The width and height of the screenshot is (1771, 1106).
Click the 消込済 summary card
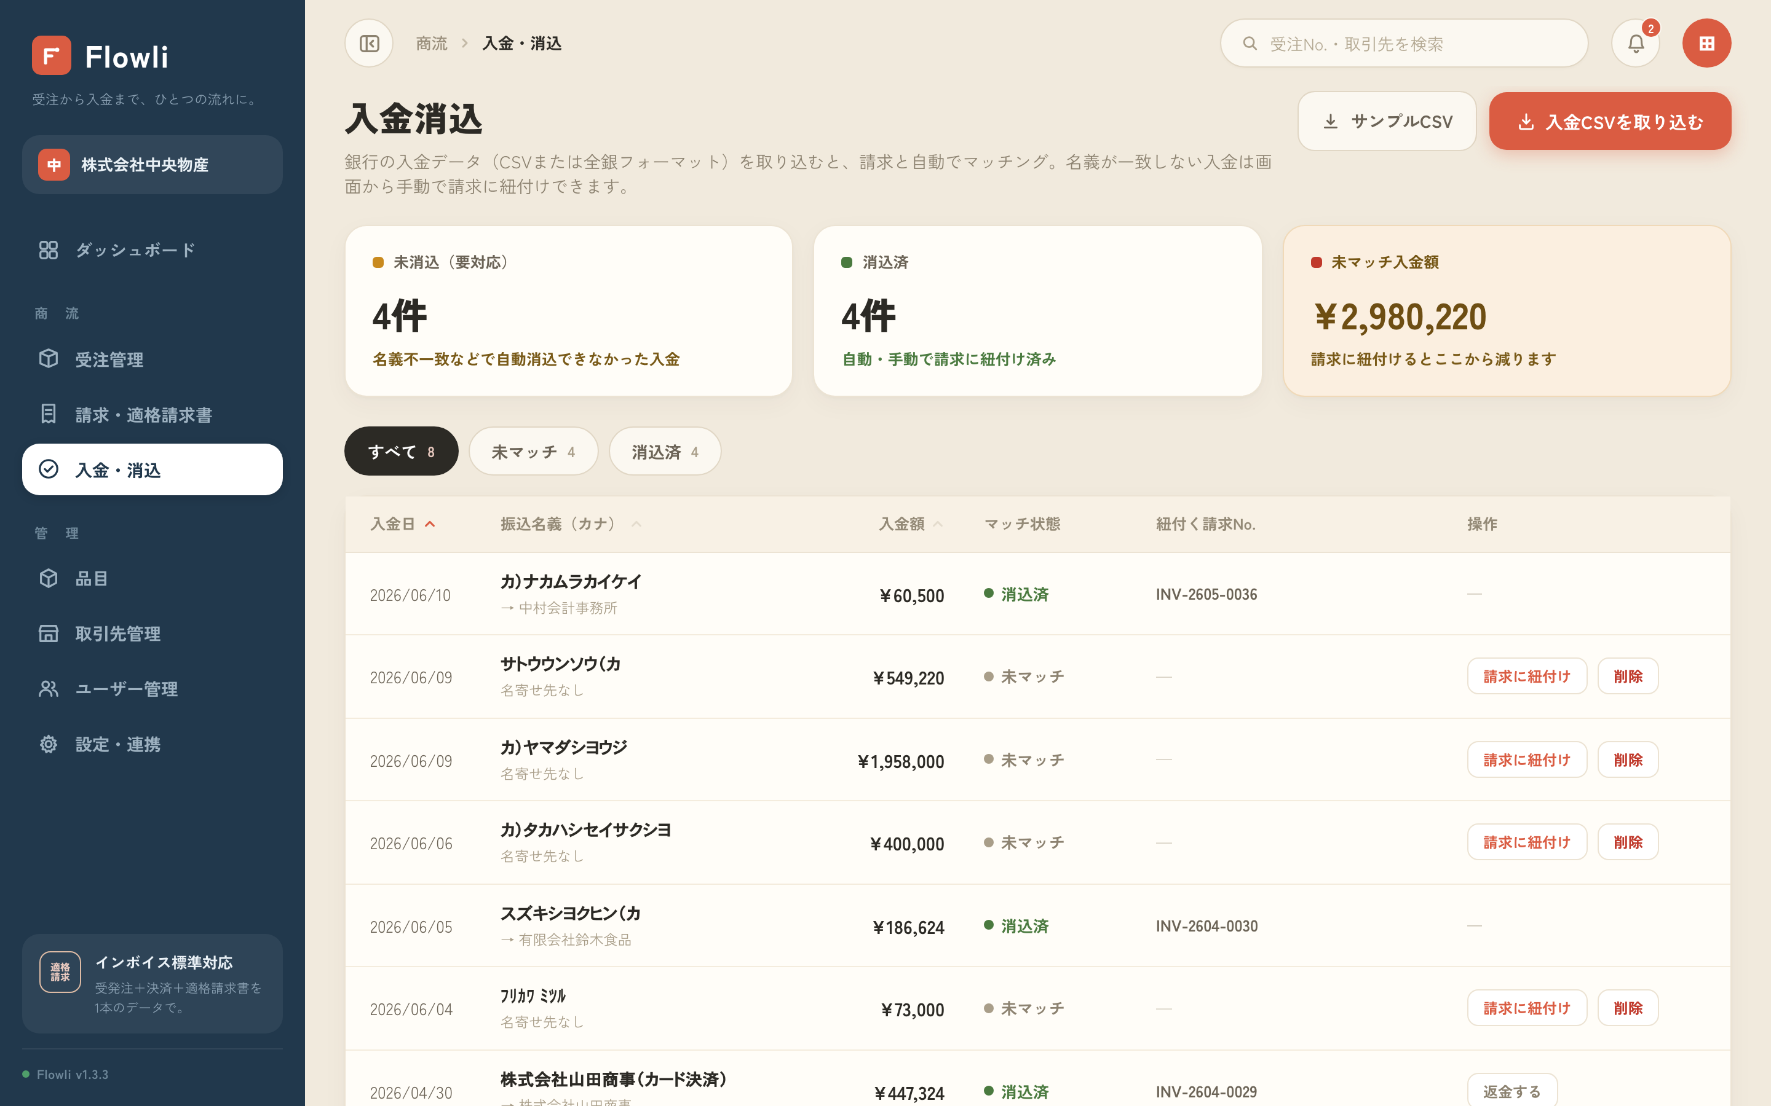pos(1037,311)
